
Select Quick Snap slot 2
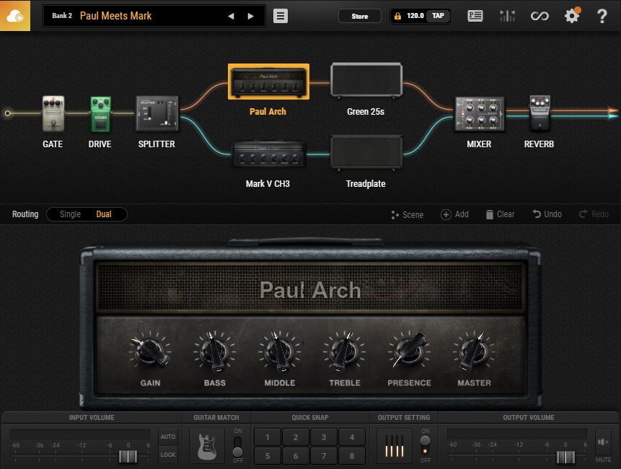(x=296, y=437)
